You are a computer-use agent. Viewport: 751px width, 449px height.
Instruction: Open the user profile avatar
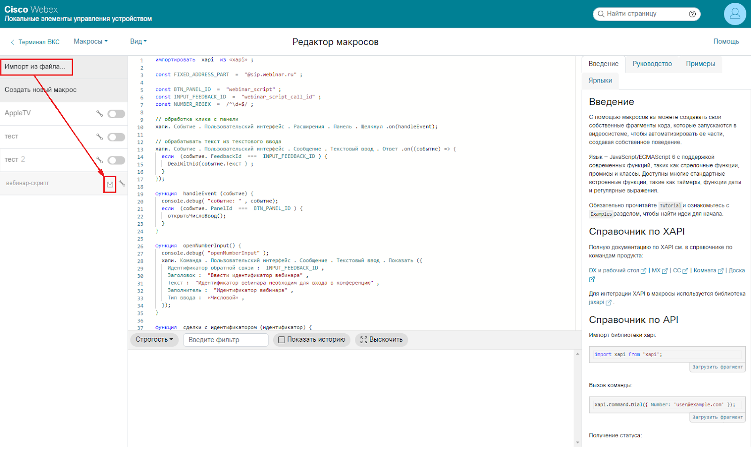(735, 14)
